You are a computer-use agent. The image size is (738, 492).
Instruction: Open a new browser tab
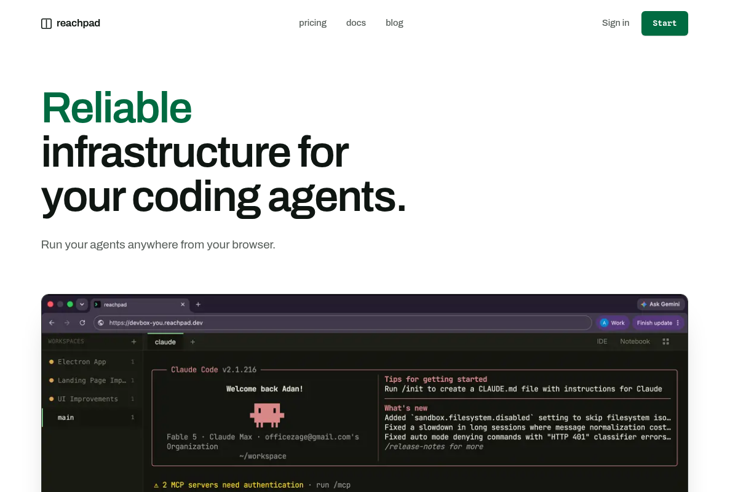pos(198,304)
